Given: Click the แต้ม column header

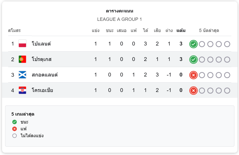Looking at the screenshot, I should pos(181,30).
